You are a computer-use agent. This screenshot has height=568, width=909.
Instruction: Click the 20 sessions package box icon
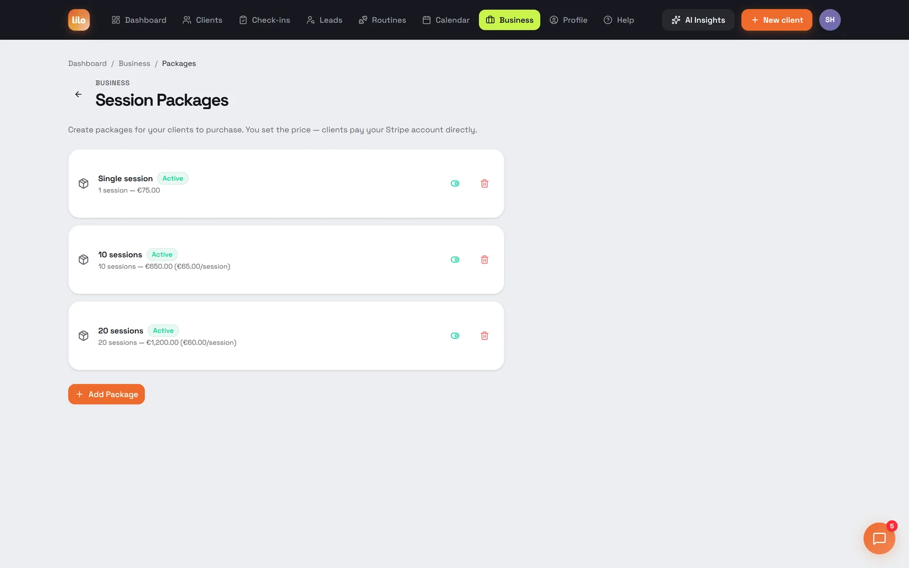(x=84, y=336)
